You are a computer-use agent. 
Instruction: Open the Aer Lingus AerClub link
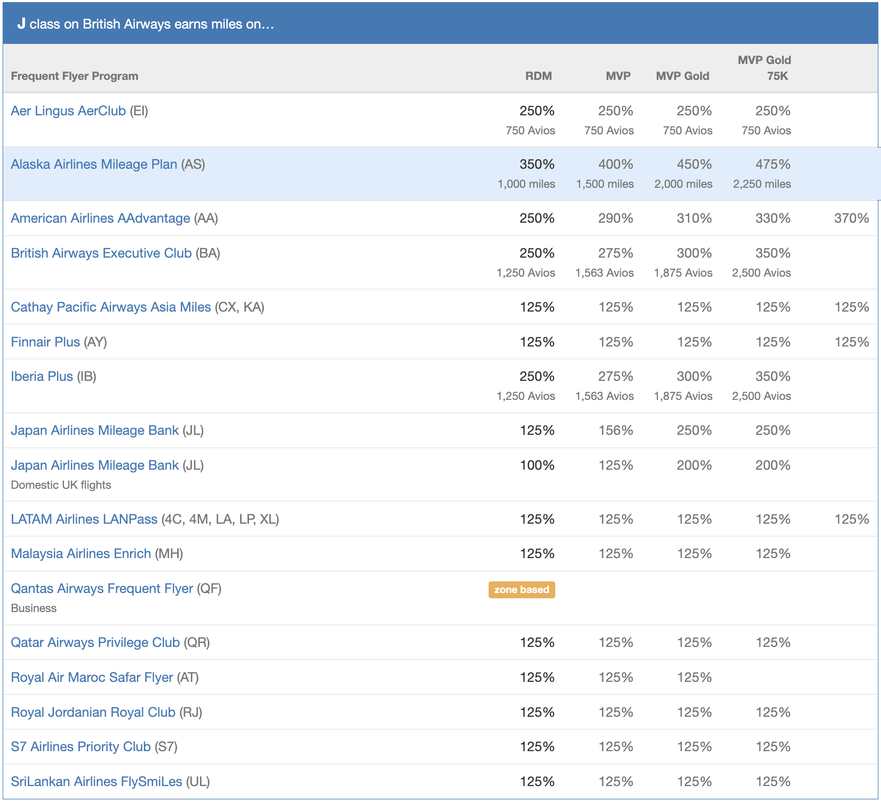(x=68, y=111)
